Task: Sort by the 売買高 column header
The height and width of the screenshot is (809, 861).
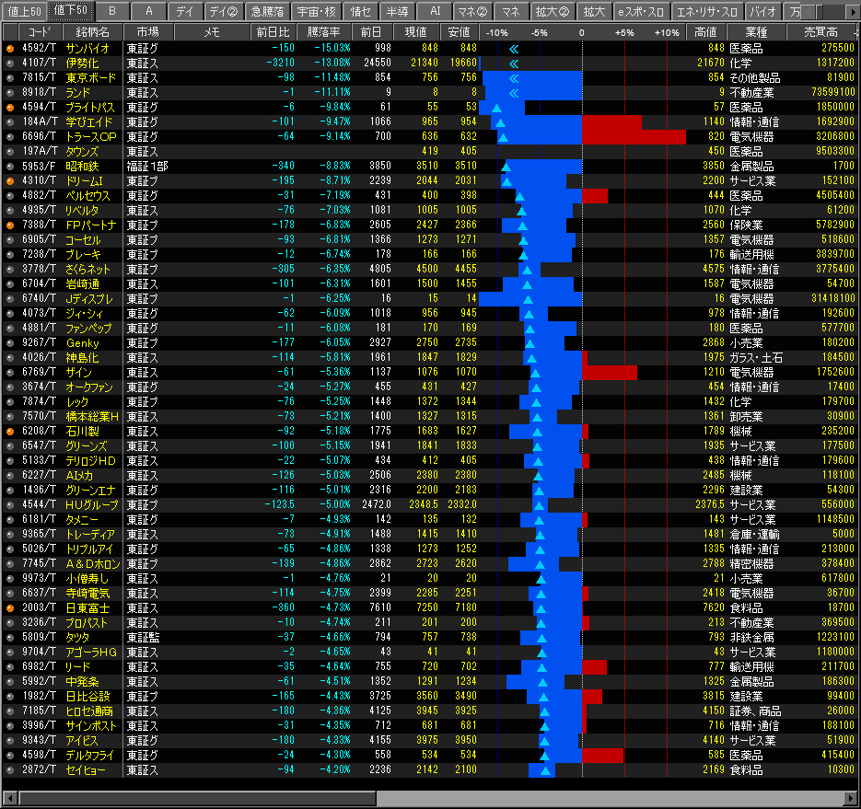Action: click(820, 32)
